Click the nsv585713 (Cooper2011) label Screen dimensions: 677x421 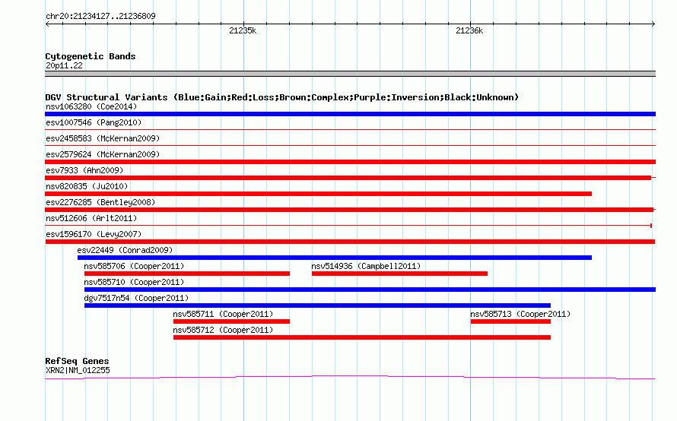tap(520, 314)
